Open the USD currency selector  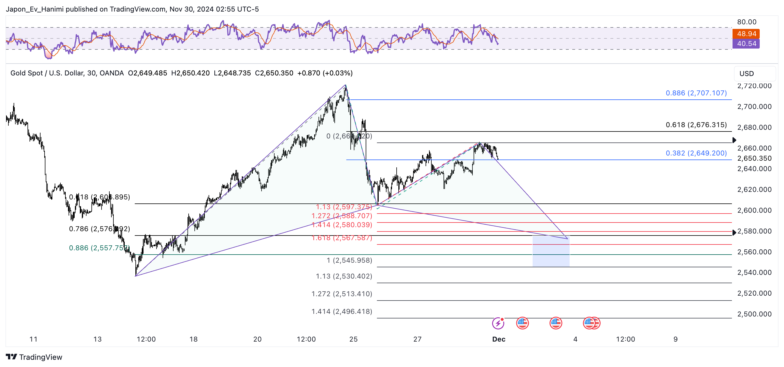click(755, 74)
